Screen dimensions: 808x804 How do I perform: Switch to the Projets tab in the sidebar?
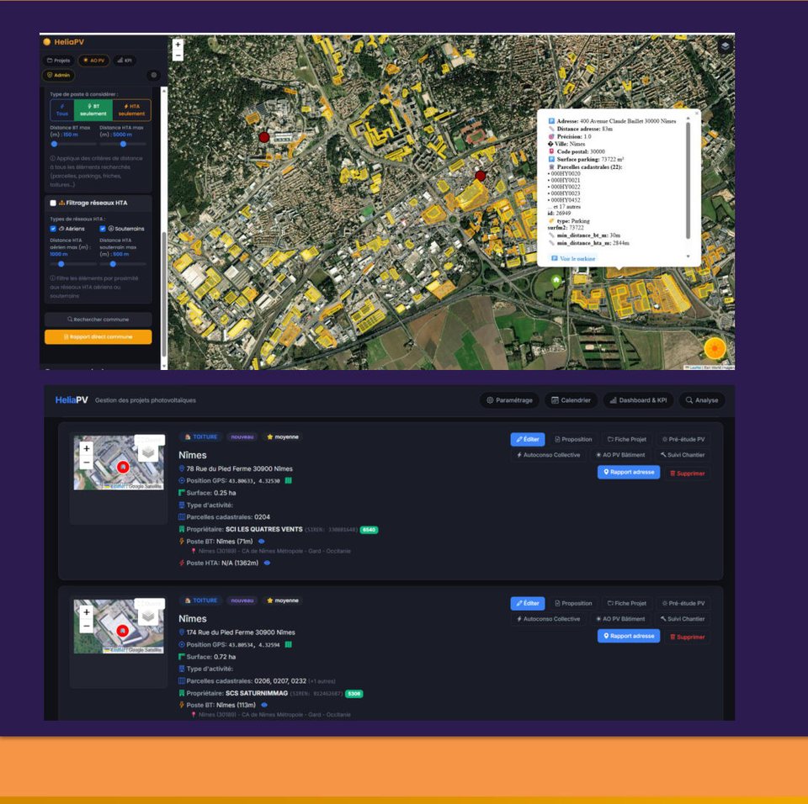60,58
